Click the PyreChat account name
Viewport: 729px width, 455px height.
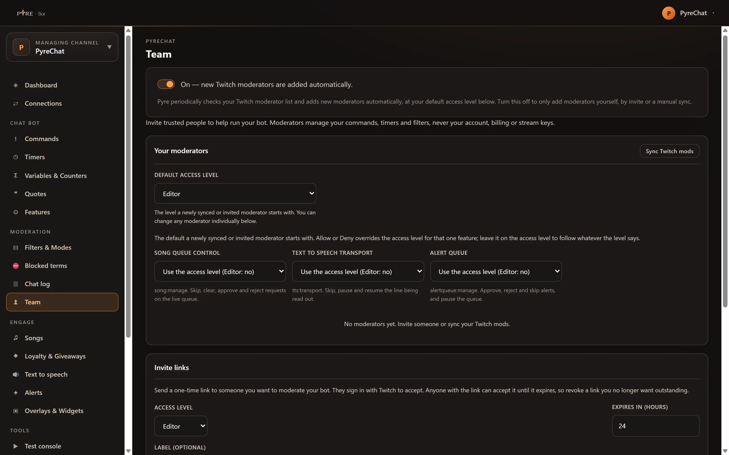(x=693, y=13)
